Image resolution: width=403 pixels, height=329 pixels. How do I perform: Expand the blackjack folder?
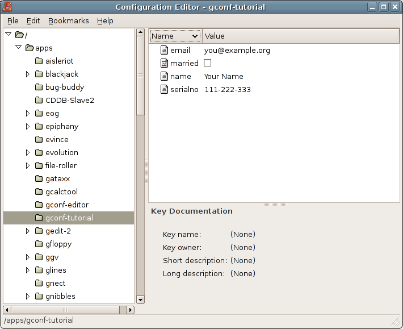pyautogui.click(x=28, y=74)
